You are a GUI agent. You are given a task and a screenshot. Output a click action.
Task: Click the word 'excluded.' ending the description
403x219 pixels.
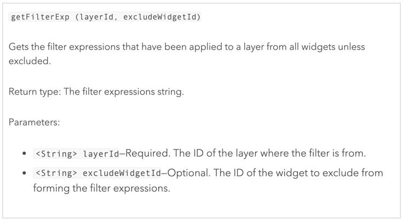[30, 61]
